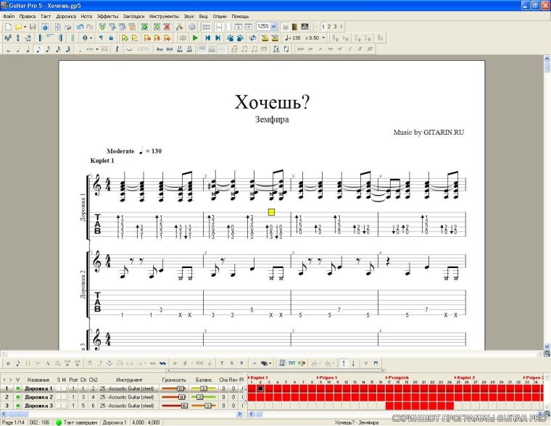This screenshot has width=551, height=426.
Task: Show the piano keyboard panel icon
Action: pyautogui.click(x=304, y=27)
